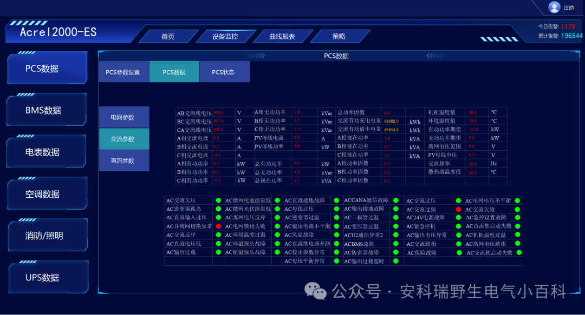The height and width of the screenshot is (315, 585).
Task: Go to the 策略 top tab
Action: [339, 37]
